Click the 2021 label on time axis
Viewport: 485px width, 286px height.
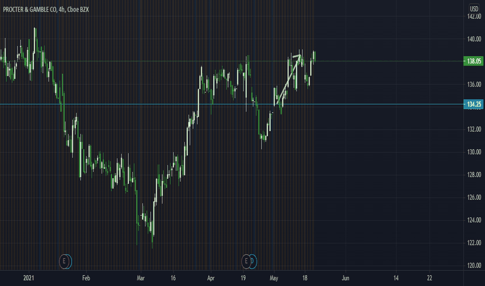tap(29, 278)
